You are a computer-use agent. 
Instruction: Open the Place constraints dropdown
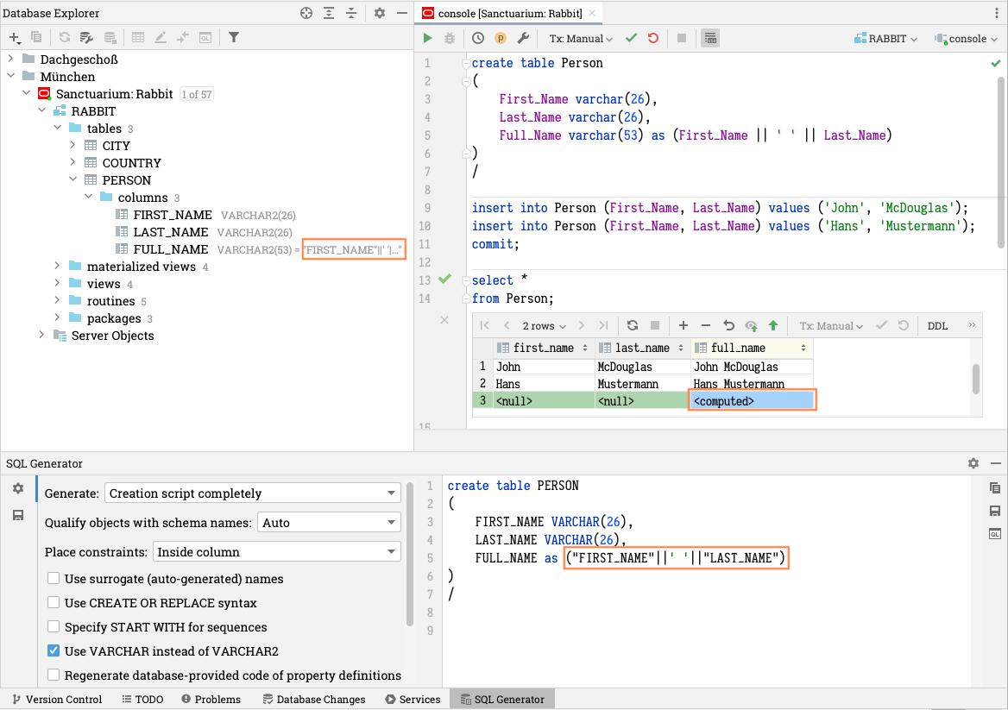(x=276, y=552)
